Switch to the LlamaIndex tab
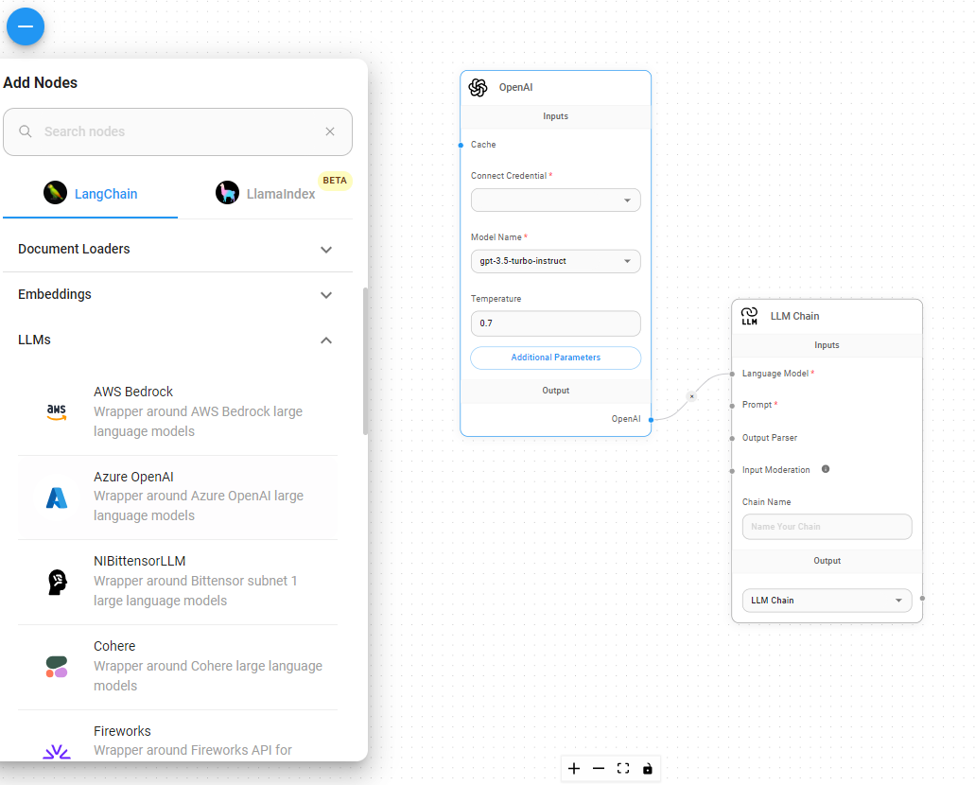Viewport: 975px width, 785px height. (x=266, y=194)
